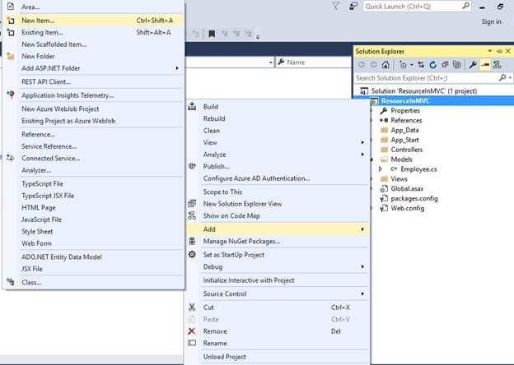This screenshot has height=365, width=514.
Task: Click Show All Files icon
Action: 456,65
